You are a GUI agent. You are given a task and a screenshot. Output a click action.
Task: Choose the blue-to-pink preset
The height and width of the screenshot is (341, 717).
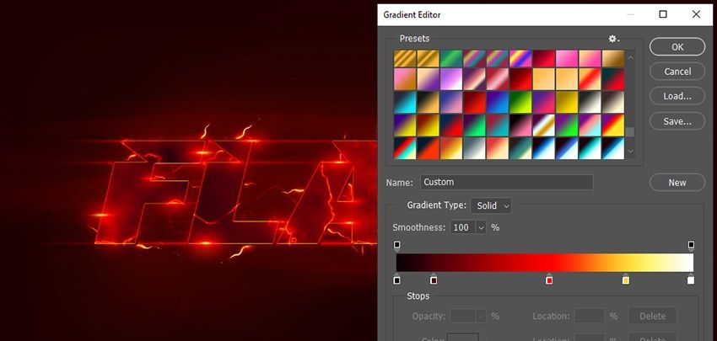click(x=451, y=102)
